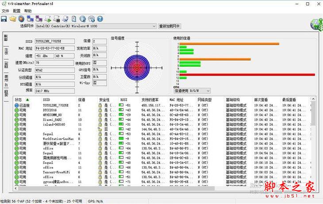Image resolution: width=323 pixels, height=204 pixels.
Task: Click the blue connected status icon for TOTOLINK_7702SE row
Action: point(17,105)
